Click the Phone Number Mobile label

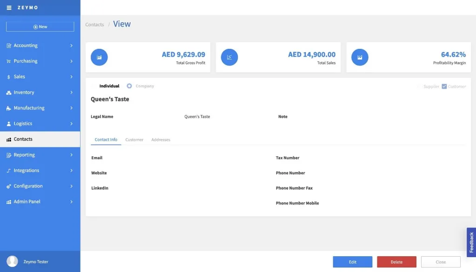click(x=297, y=203)
